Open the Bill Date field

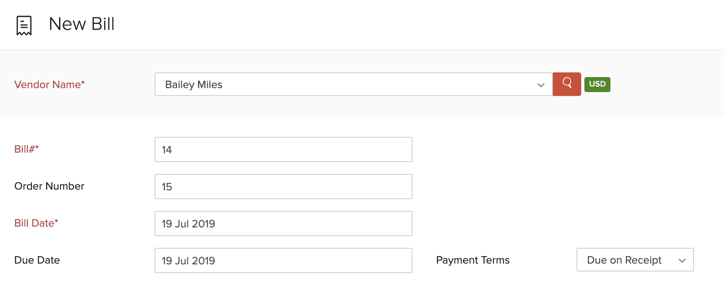pyautogui.click(x=283, y=223)
